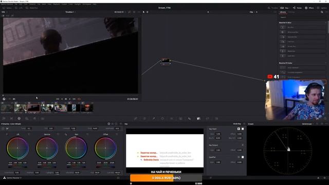Open the Playback menu
This screenshot has width=329, height=185.
point(57,4)
